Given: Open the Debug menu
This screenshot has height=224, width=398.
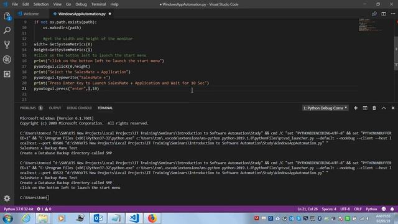Looking at the screenshot, I should (81, 4).
